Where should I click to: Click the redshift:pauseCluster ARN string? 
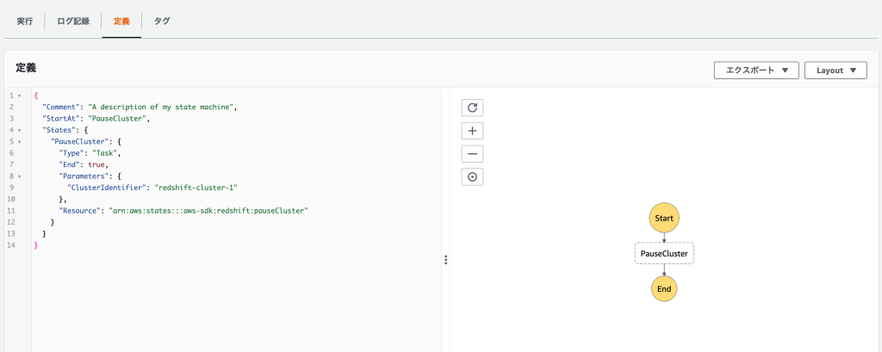209,210
